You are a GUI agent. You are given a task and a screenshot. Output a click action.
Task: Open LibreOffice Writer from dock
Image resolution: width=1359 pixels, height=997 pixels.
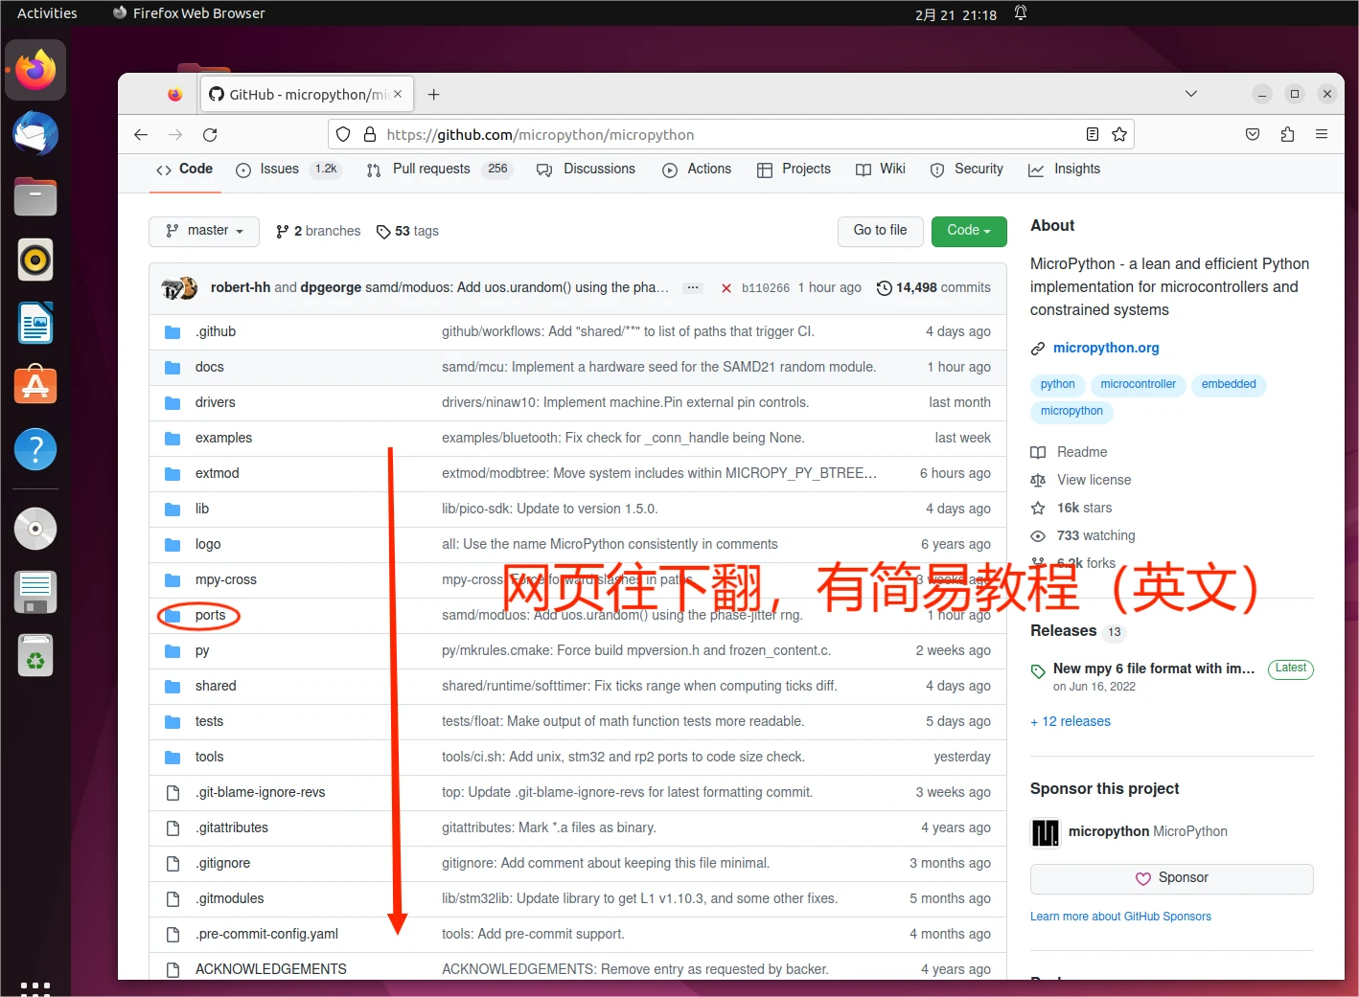coord(35,323)
